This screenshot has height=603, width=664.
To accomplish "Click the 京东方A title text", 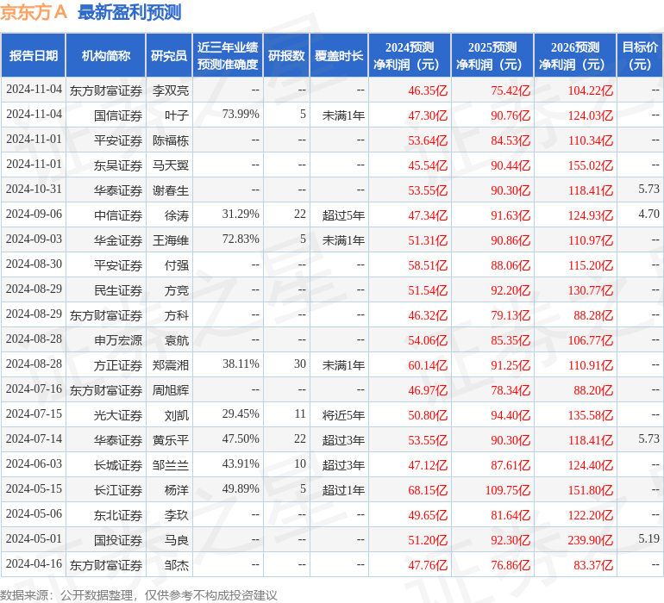I will point(34,12).
